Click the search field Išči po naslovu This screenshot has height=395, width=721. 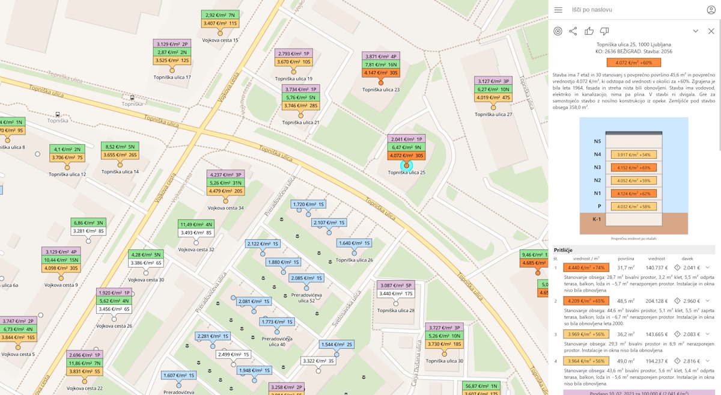[x=634, y=10]
